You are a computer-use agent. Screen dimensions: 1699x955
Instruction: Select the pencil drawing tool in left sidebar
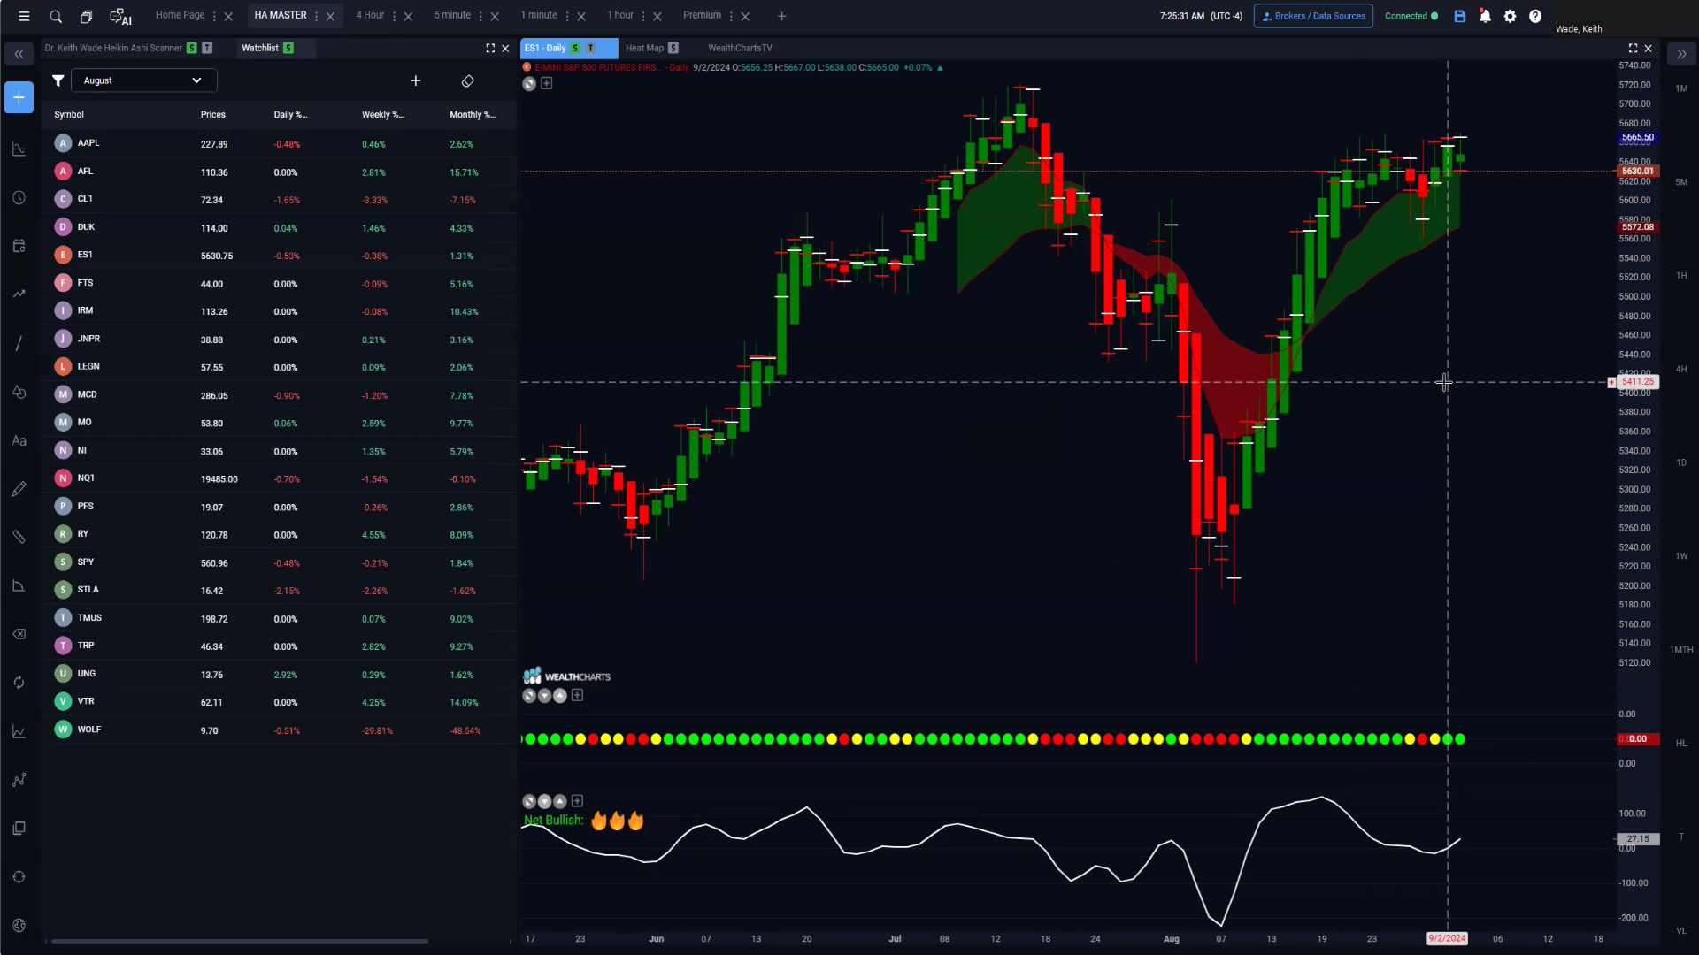pyautogui.click(x=19, y=489)
